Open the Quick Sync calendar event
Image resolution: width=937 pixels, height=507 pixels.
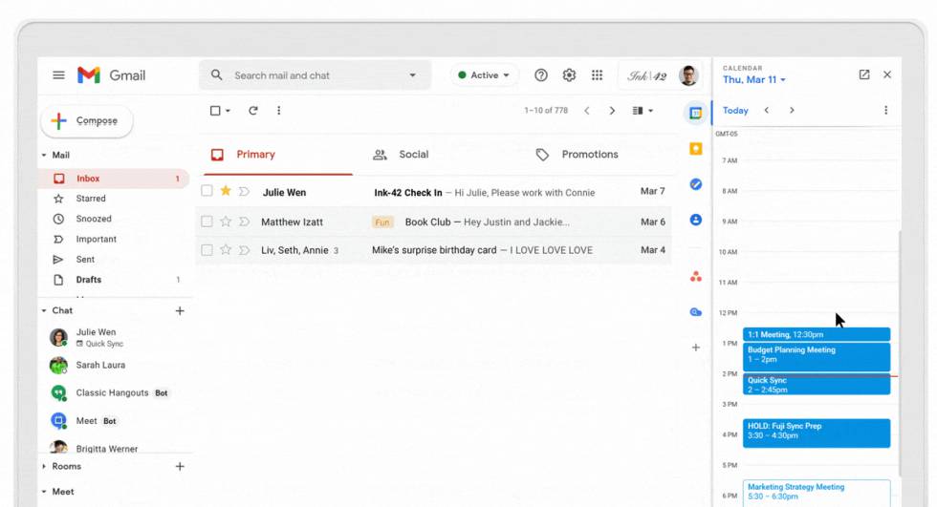tap(817, 385)
